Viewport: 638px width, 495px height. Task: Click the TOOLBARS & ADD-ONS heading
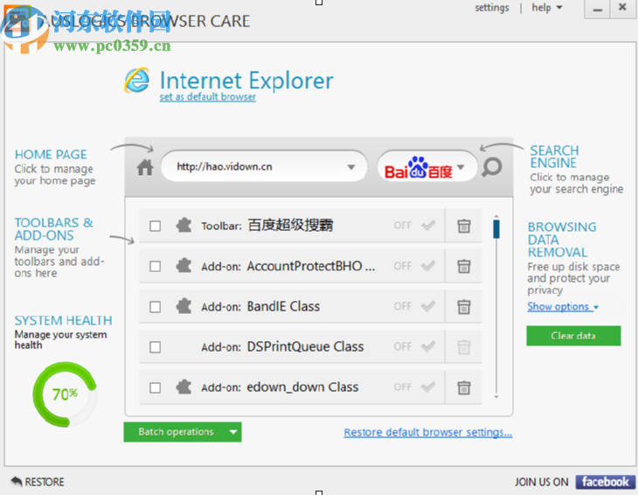point(53,229)
